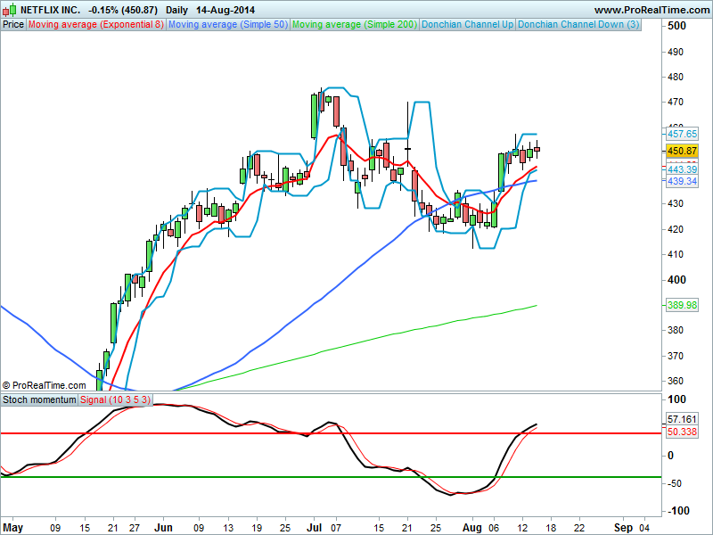The image size is (713, 535).
Task: Select the Stoch momentum indicator label
Action: [x=39, y=399]
